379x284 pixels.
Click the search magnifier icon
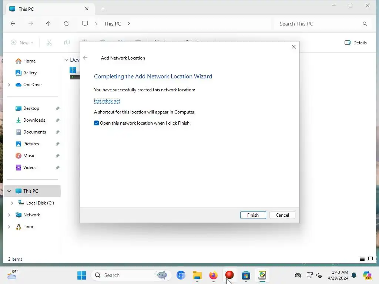click(x=365, y=24)
